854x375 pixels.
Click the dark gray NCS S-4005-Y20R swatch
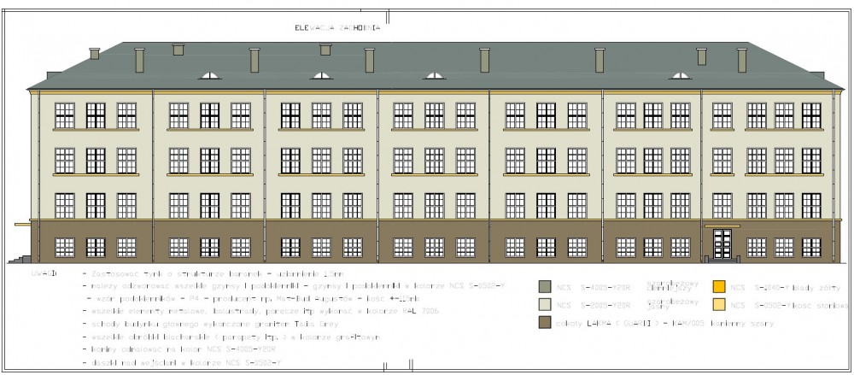[544, 287]
